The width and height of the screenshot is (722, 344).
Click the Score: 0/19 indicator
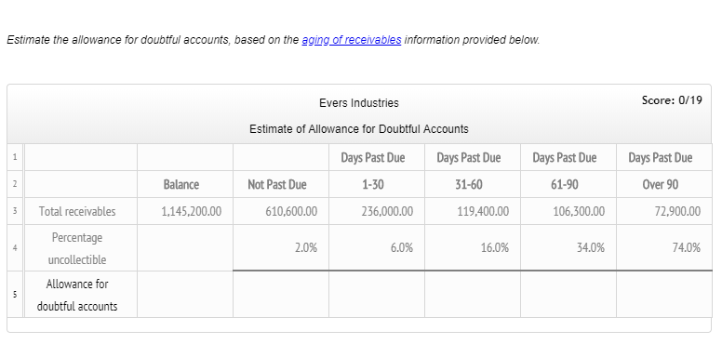pyautogui.click(x=672, y=100)
